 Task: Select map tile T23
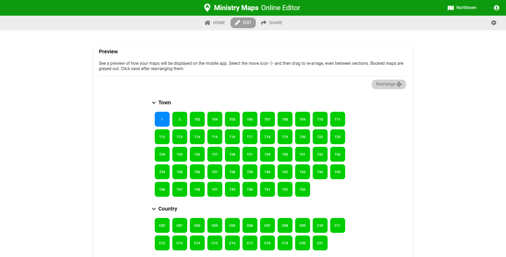338,137
